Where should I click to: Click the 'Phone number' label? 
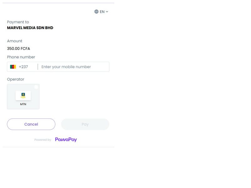[21, 57]
